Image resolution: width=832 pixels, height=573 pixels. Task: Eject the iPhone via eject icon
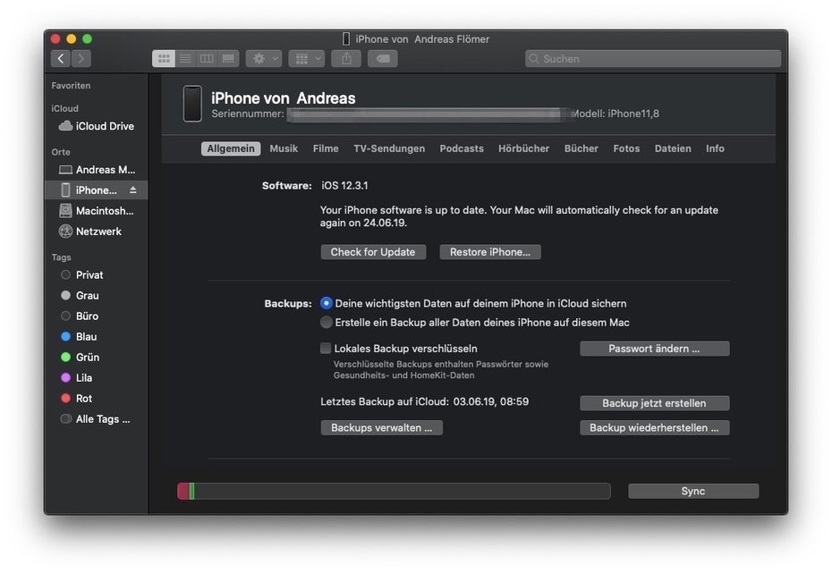click(133, 190)
